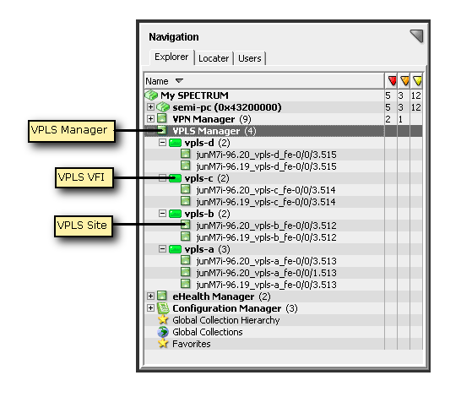The width and height of the screenshot is (472, 397).
Task: Click the vpls-c green VFI icon
Action: coord(175,178)
